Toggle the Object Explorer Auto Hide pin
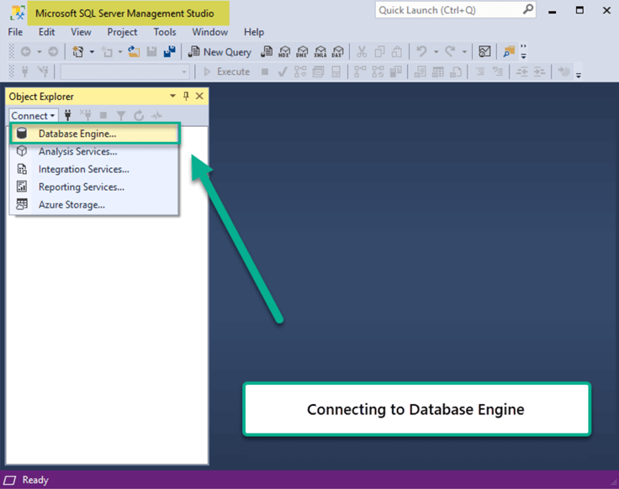This screenshot has width=619, height=489. [x=186, y=96]
